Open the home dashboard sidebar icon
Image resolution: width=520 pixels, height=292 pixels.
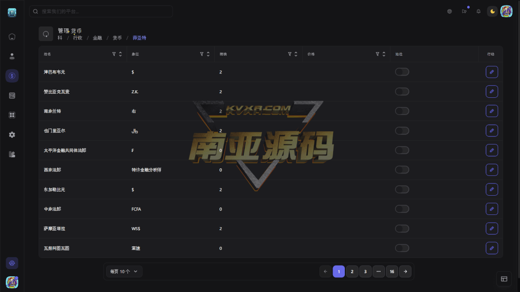point(12,36)
